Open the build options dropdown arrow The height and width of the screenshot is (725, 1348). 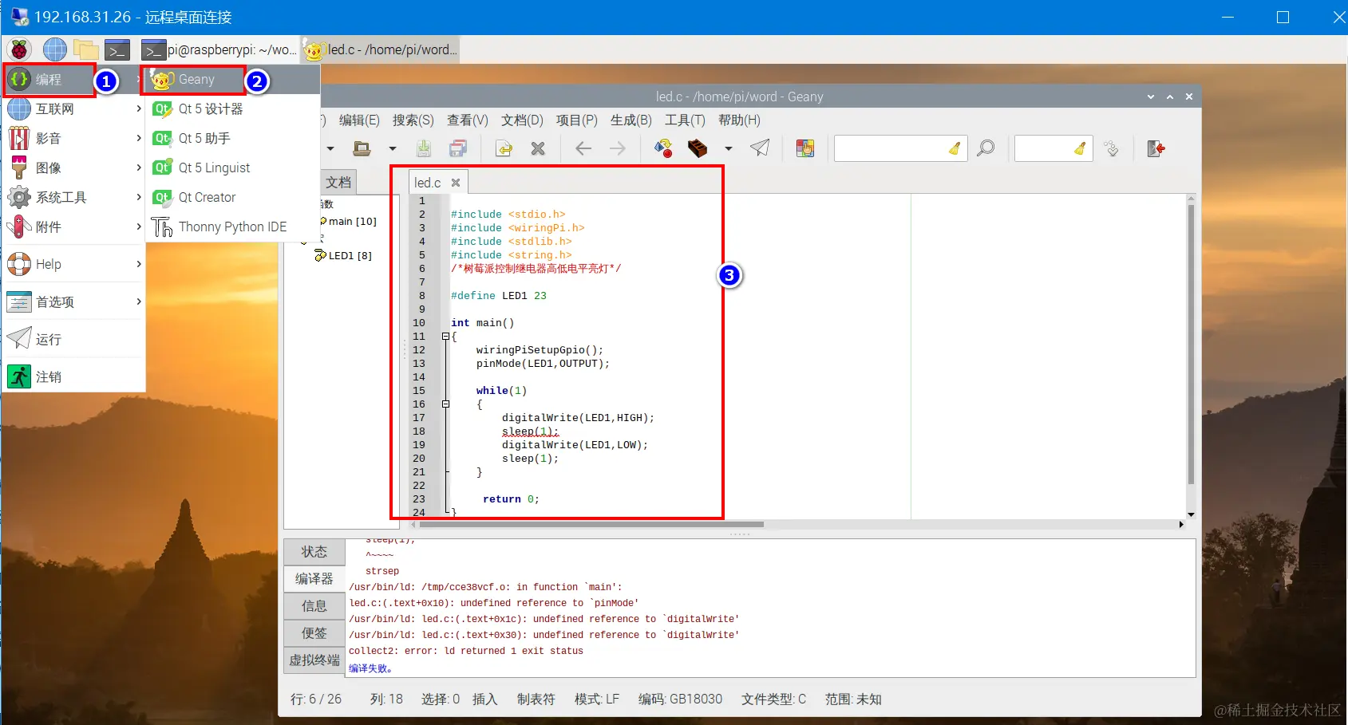coord(728,148)
